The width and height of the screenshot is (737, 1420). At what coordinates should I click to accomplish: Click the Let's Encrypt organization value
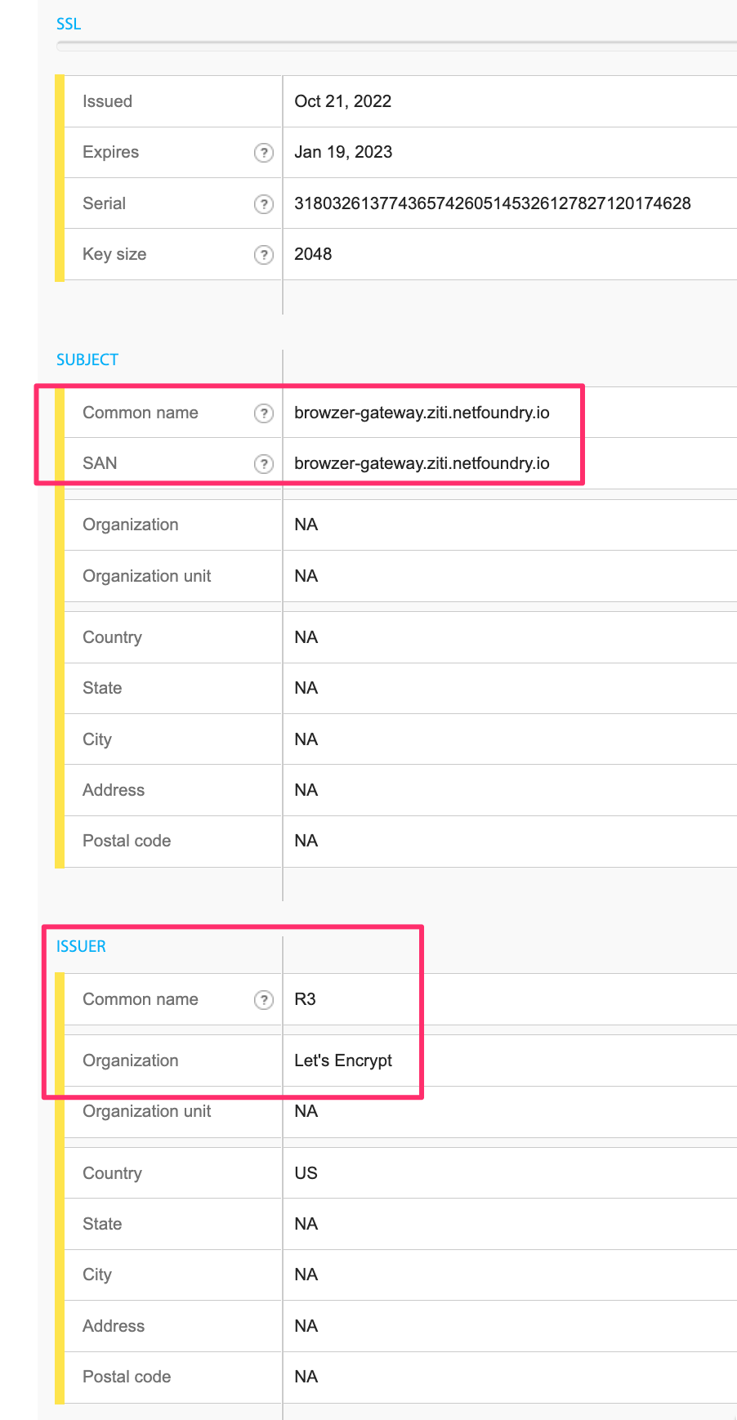[x=343, y=1061]
